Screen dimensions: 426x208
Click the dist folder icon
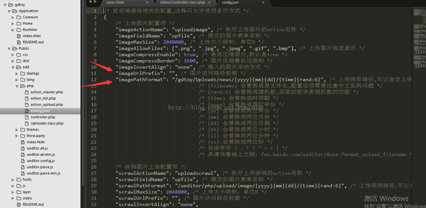point(18,61)
